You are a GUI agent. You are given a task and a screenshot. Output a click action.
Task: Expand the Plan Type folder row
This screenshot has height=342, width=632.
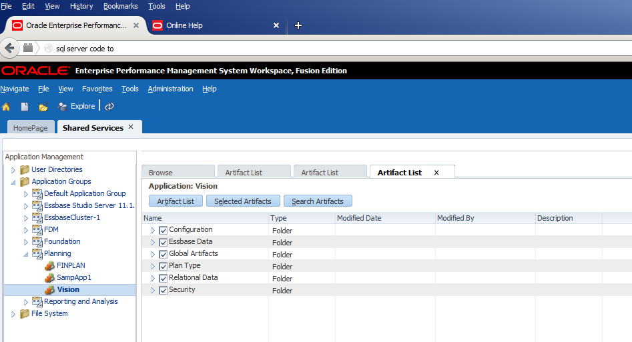153,266
